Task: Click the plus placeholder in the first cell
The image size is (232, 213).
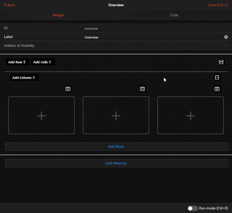Action: coord(41,115)
